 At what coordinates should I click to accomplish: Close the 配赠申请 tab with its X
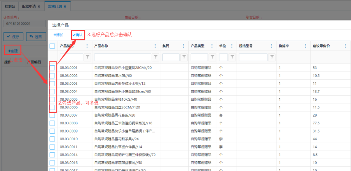pyautogui.click(x=39, y=7)
